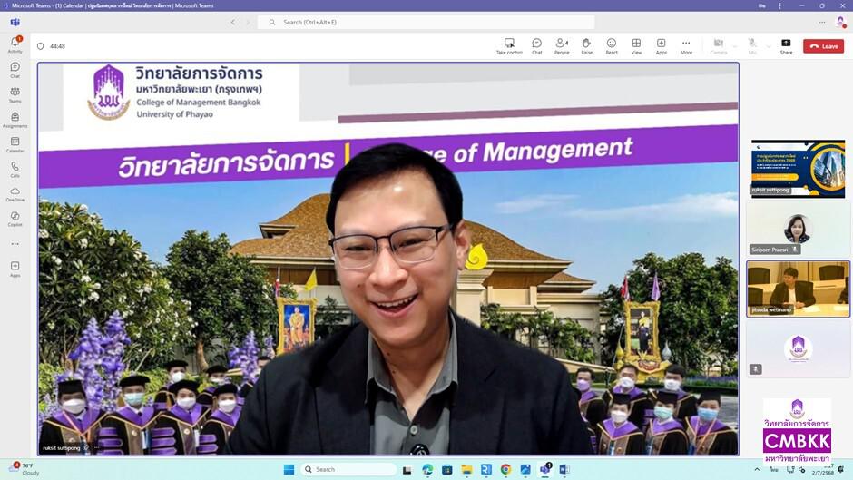The width and height of the screenshot is (853, 480).
Task: Open the Windows Start menu
Action: pyautogui.click(x=289, y=469)
